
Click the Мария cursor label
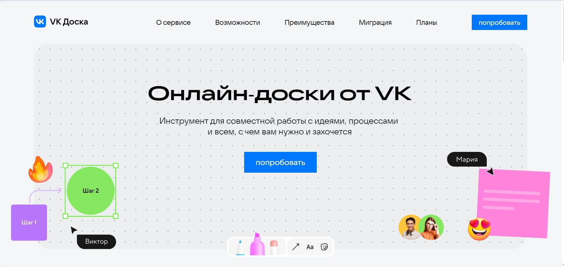coord(467,159)
